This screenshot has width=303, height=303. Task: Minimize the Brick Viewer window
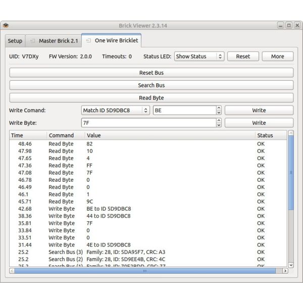click(281, 25)
